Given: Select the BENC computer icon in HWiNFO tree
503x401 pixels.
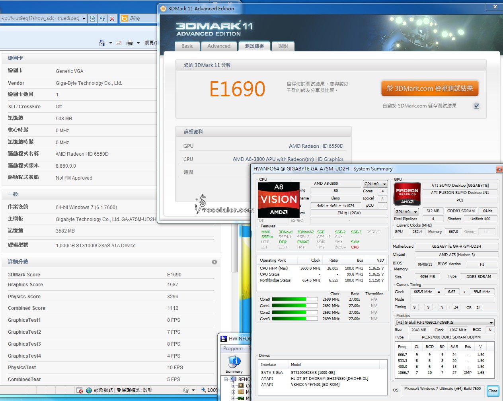Looking at the screenshot, I should [233, 379].
